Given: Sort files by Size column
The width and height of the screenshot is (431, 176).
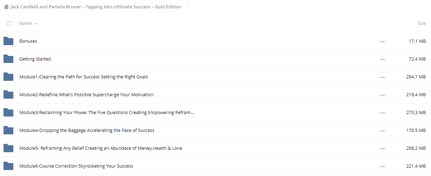Looking at the screenshot, I should pos(422,23).
